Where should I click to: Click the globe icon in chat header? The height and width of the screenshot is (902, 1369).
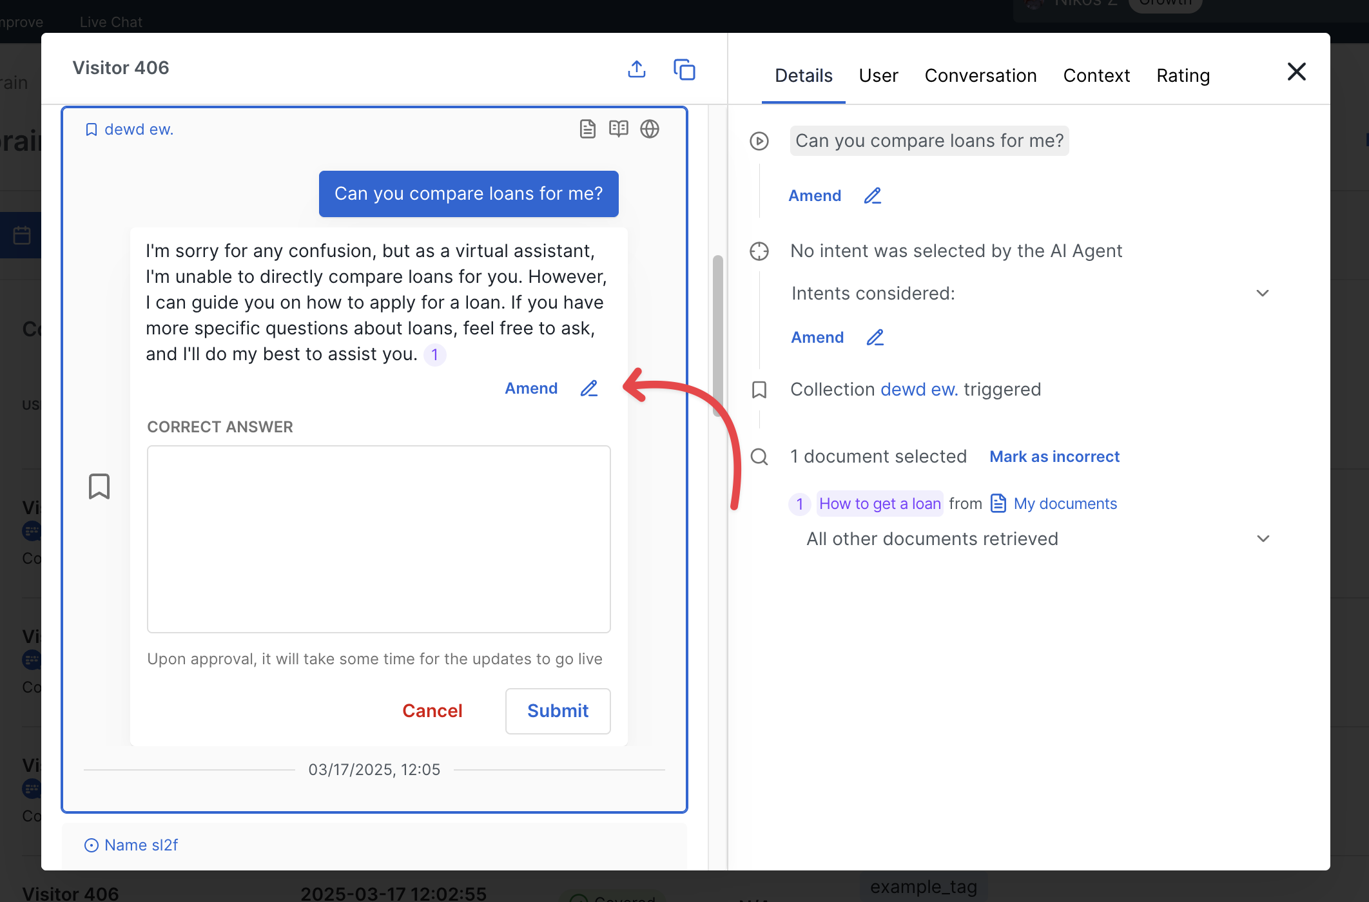650,129
